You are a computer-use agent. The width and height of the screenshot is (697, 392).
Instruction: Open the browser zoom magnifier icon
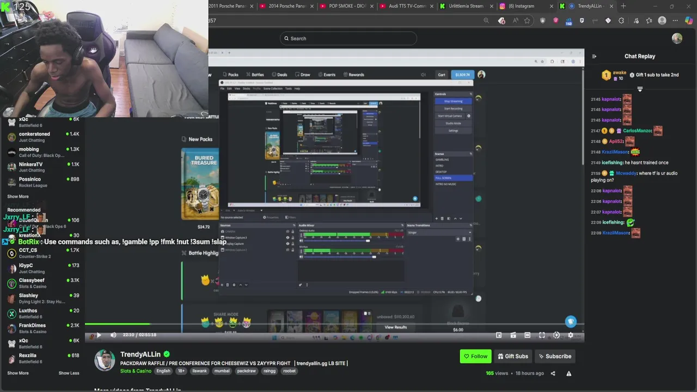pos(486,21)
